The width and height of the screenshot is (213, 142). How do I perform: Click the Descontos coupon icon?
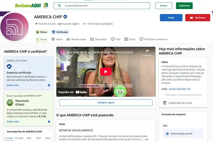[x=92, y=39]
